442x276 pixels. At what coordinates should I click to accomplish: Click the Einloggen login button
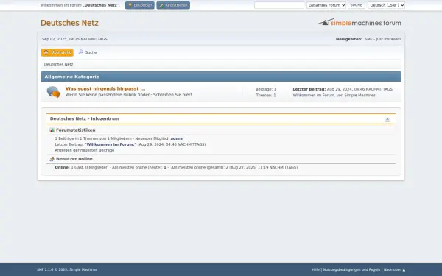(x=140, y=5)
